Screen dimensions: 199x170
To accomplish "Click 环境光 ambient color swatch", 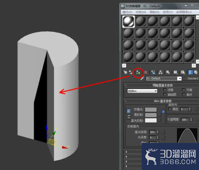I will coord(151,109).
